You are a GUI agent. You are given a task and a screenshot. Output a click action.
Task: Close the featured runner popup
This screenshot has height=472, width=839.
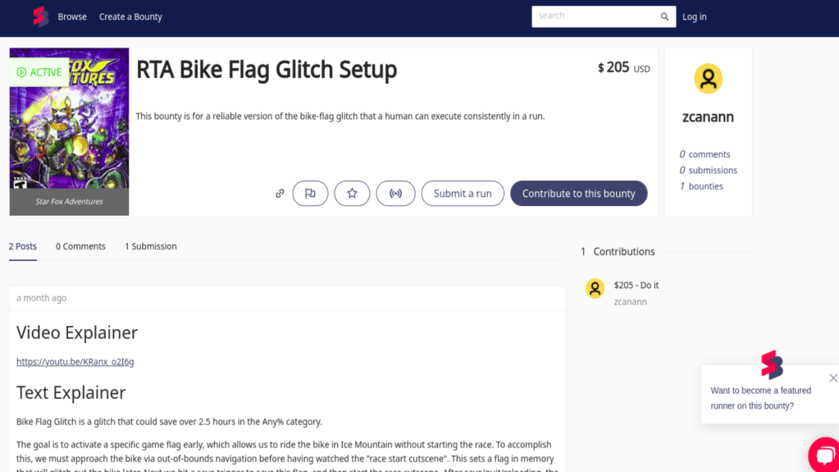pyautogui.click(x=832, y=378)
